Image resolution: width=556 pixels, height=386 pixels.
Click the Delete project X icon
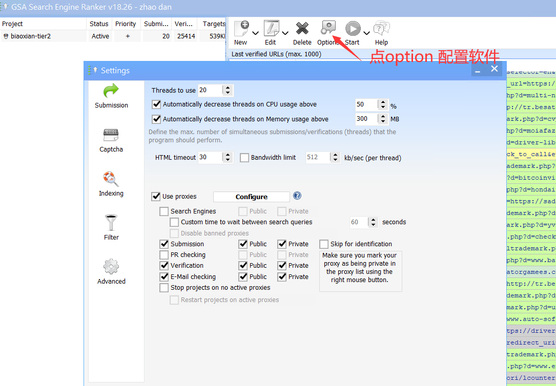pos(302,29)
